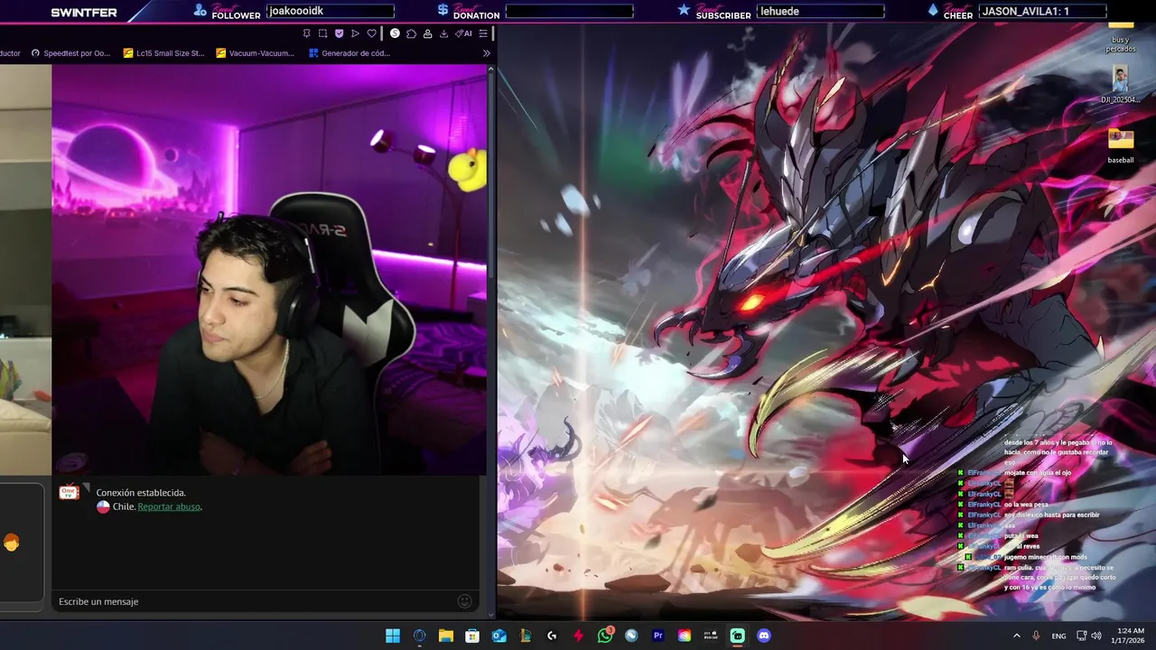Screen dimensions: 1156x650
Task: Open Discord from taskbar
Action: (x=764, y=636)
